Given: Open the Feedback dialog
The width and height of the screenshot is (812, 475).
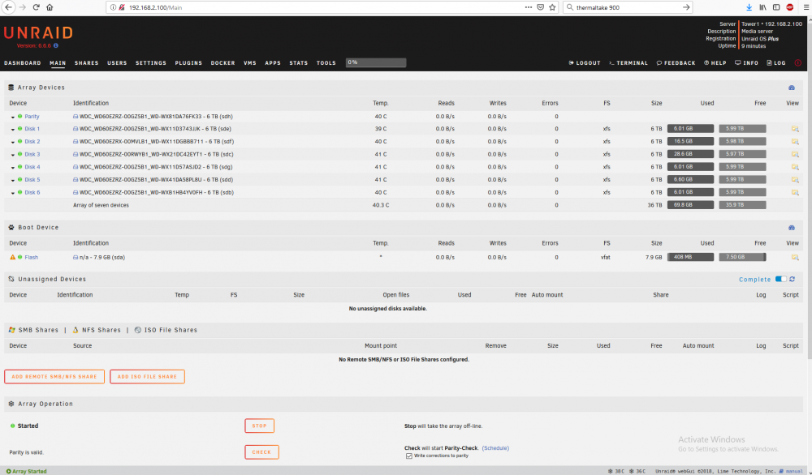Looking at the screenshot, I should tap(676, 63).
